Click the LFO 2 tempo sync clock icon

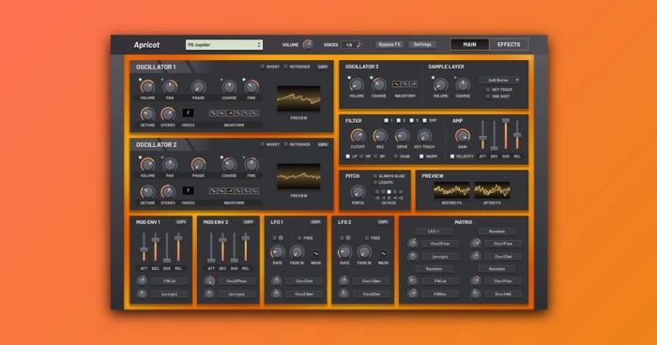tap(348, 238)
